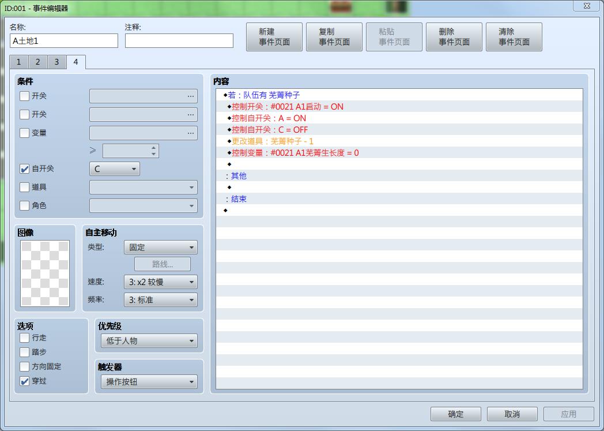
Task: Open the 频率 dropdown showing 3: 标准
Action: (161, 300)
